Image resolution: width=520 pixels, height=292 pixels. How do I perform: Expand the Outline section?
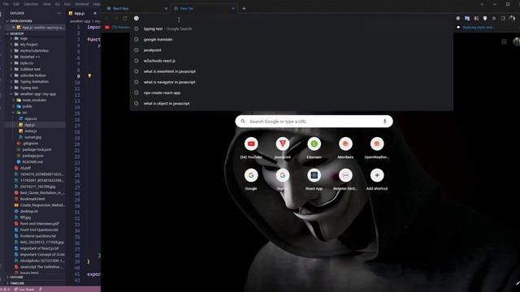click(15, 277)
